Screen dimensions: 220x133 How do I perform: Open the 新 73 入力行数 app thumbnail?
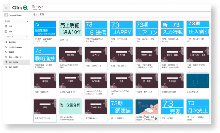click(172, 28)
